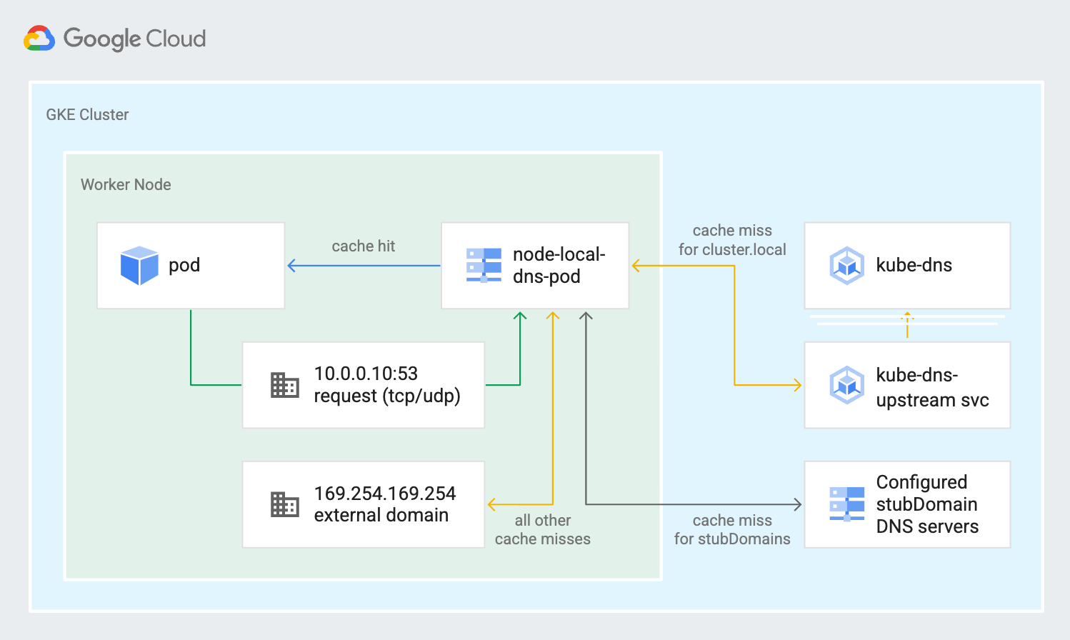The height and width of the screenshot is (640, 1070).
Task: Click the '10.0.0.10:53 request (tcp/udp)' text
Action: click(387, 384)
